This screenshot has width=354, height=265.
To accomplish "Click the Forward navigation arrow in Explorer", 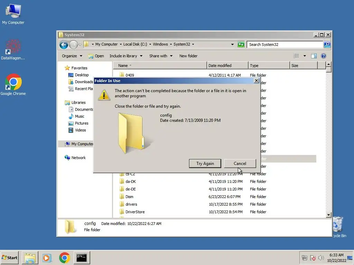I will [x=73, y=45].
